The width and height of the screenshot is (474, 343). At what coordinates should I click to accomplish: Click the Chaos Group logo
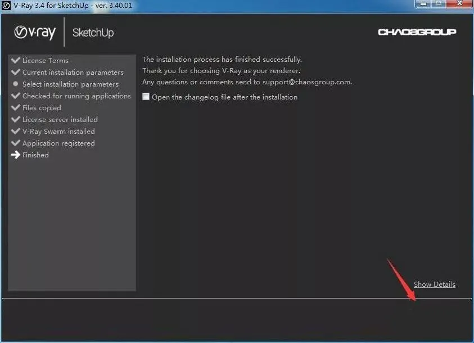point(417,32)
